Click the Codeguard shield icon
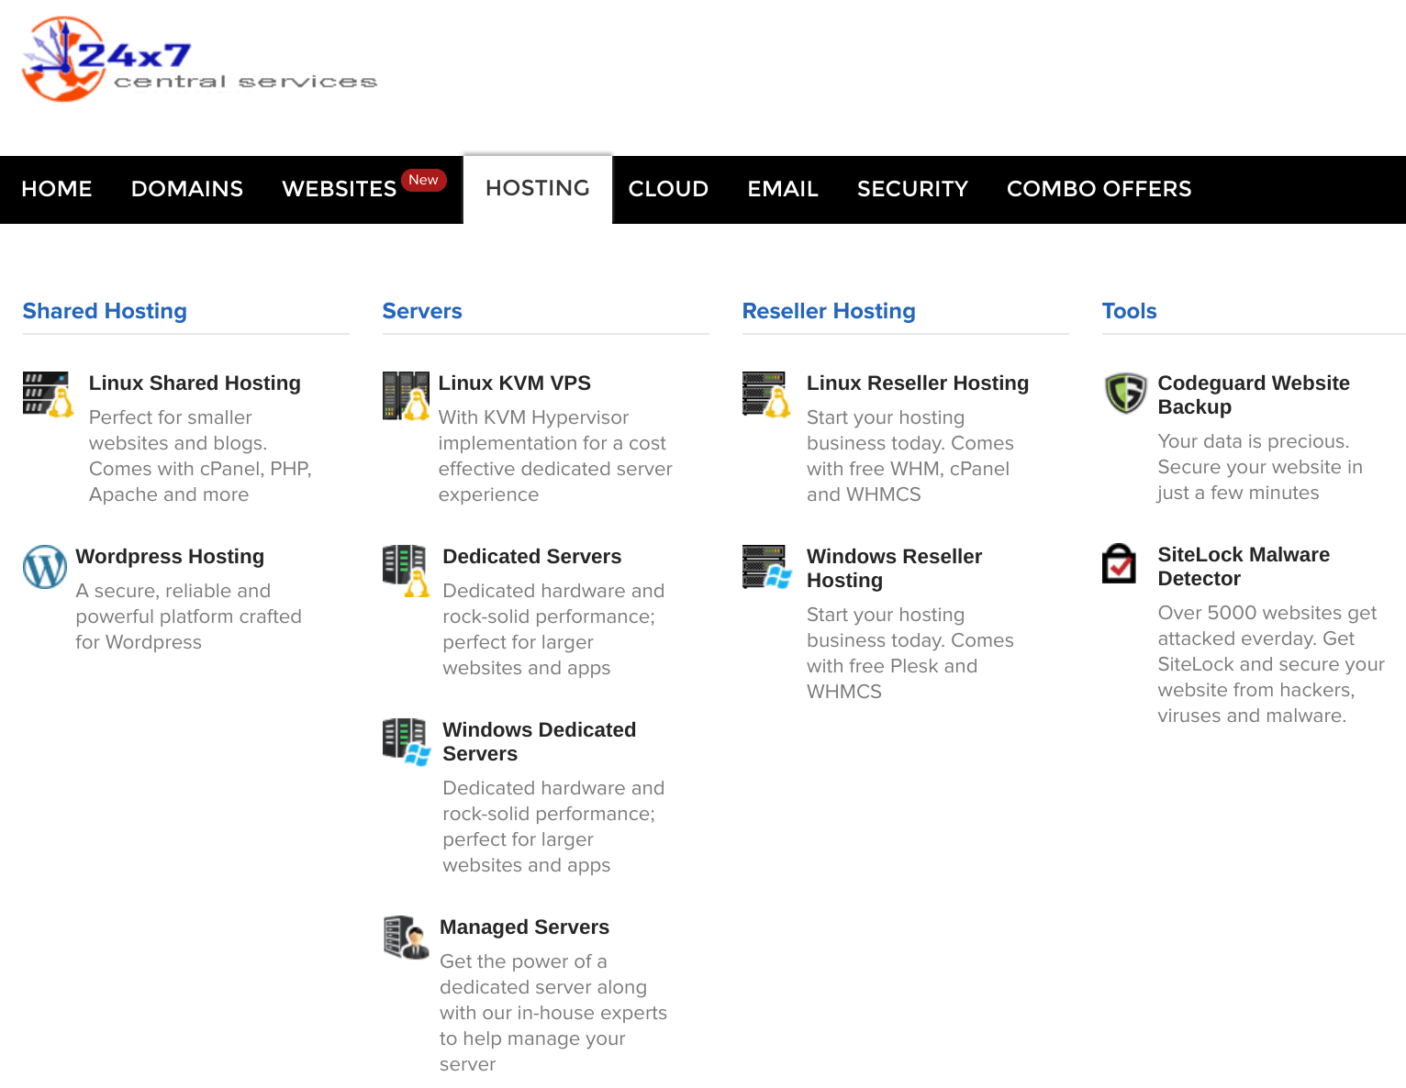The width and height of the screenshot is (1406, 1088). coord(1125,394)
